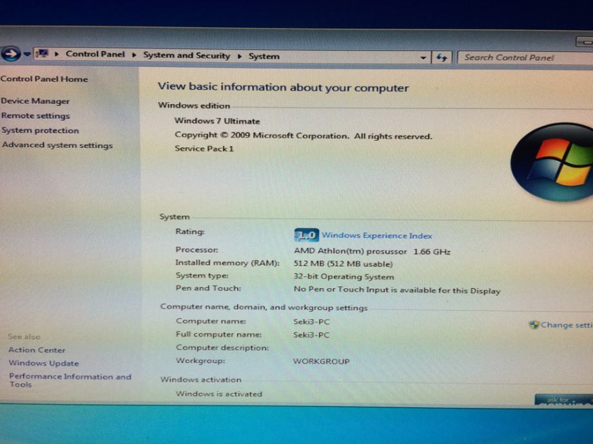
Task: Select Control Panel in the breadcrumb
Action: (x=95, y=54)
